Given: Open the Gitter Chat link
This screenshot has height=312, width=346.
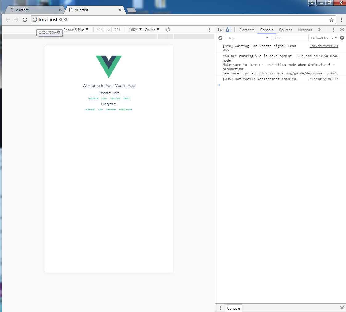Looking at the screenshot, I should (115, 98).
